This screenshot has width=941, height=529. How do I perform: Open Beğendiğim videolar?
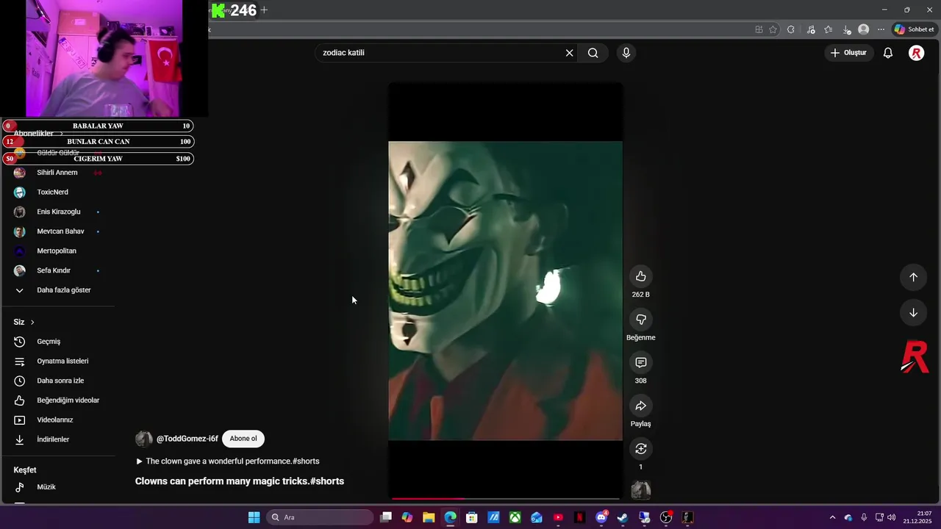point(57,400)
